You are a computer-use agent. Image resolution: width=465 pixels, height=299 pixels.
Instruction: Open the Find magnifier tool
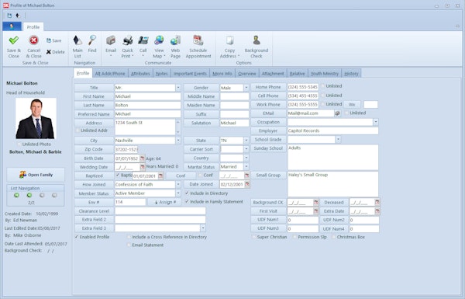click(x=92, y=40)
